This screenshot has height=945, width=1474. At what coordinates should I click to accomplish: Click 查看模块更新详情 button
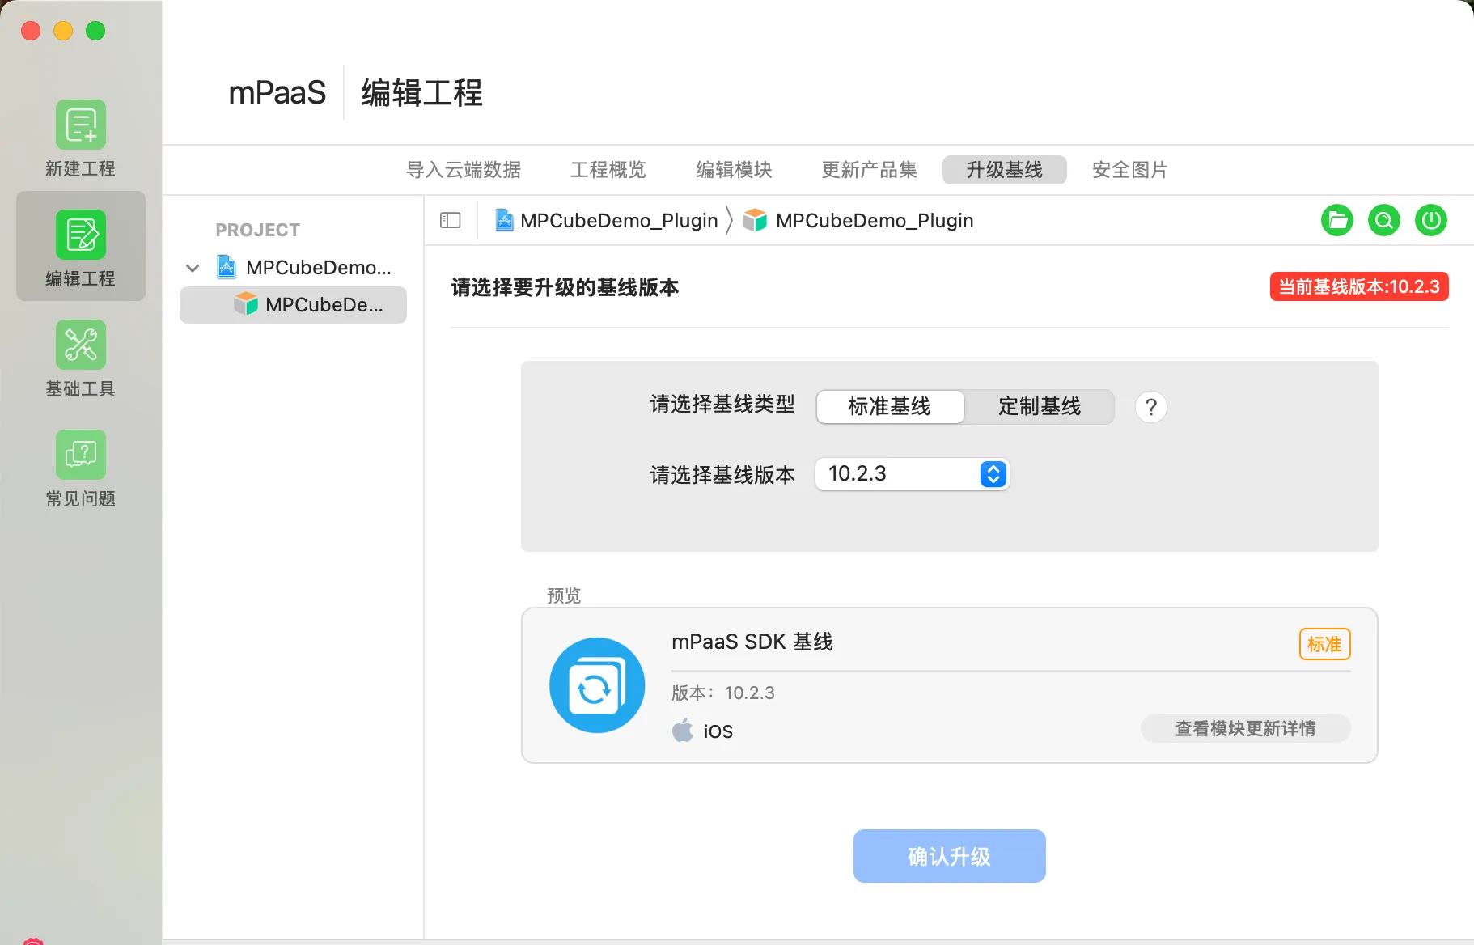coord(1246,728)
